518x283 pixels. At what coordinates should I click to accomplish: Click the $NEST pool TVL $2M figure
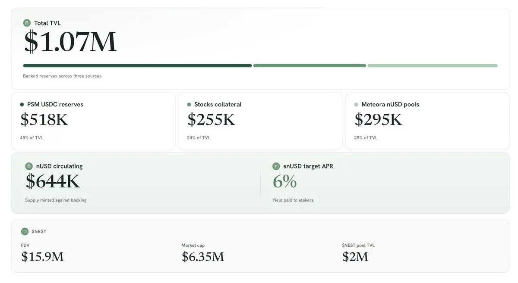click(x=355, y=257)
